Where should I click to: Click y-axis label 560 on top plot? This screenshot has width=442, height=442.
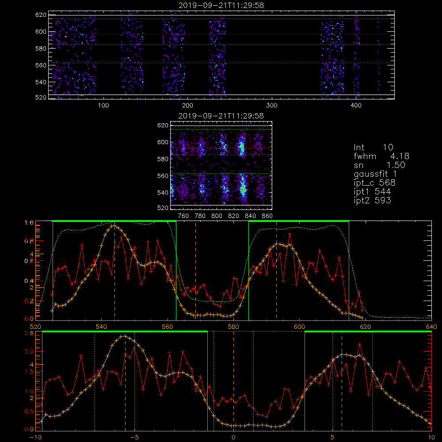(41, 65)
